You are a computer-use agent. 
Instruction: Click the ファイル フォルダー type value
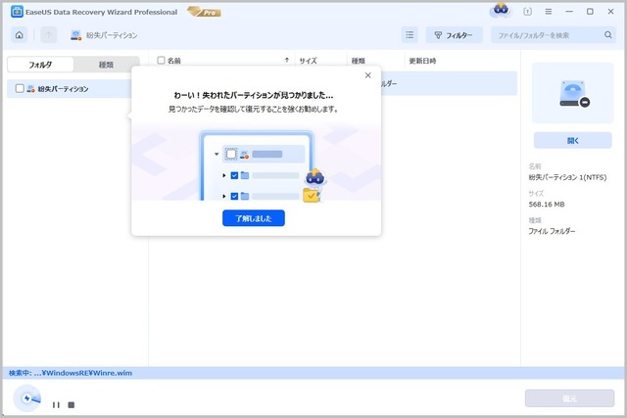point(552,231)
